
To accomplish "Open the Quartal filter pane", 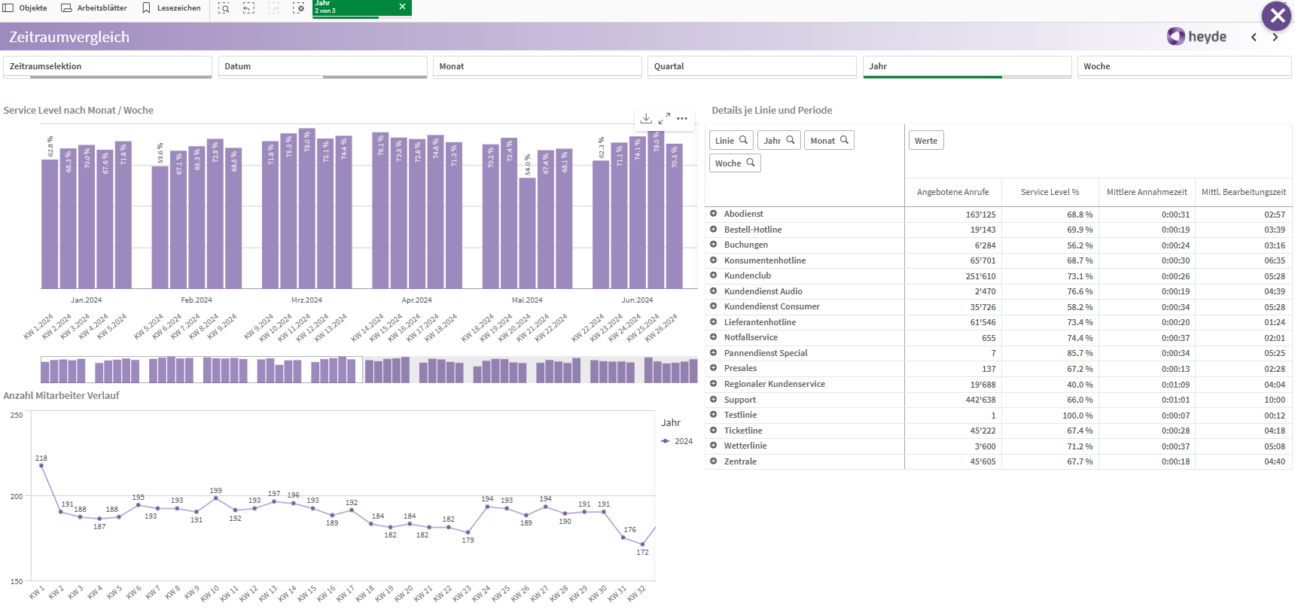I will click(x=751, y=66).
